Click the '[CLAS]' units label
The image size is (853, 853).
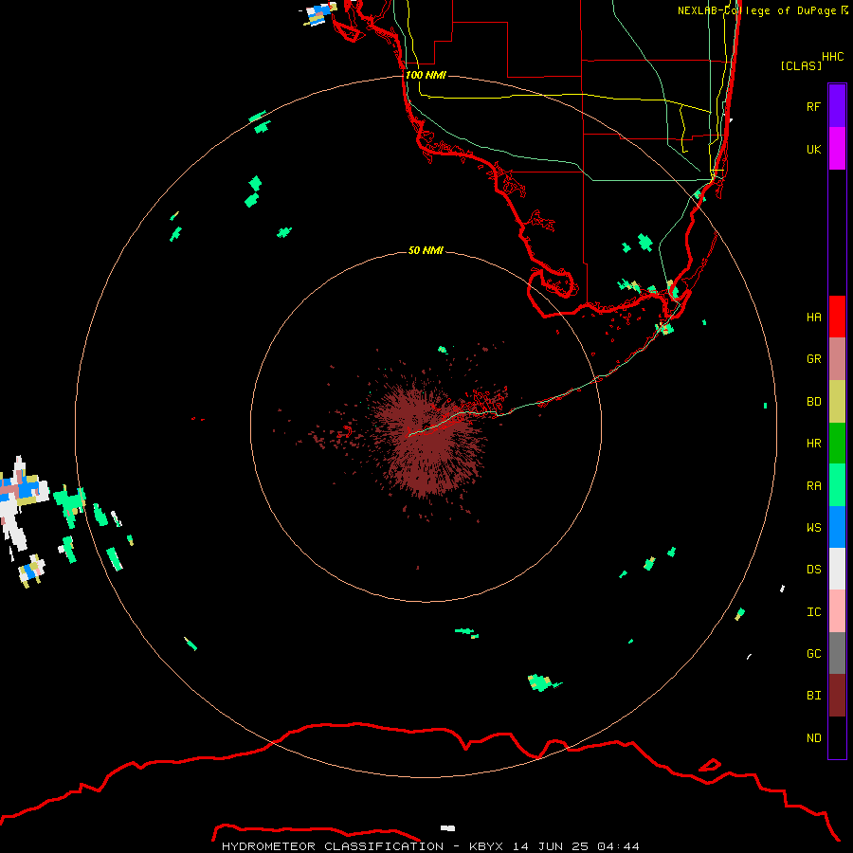(x=801, y=65)
